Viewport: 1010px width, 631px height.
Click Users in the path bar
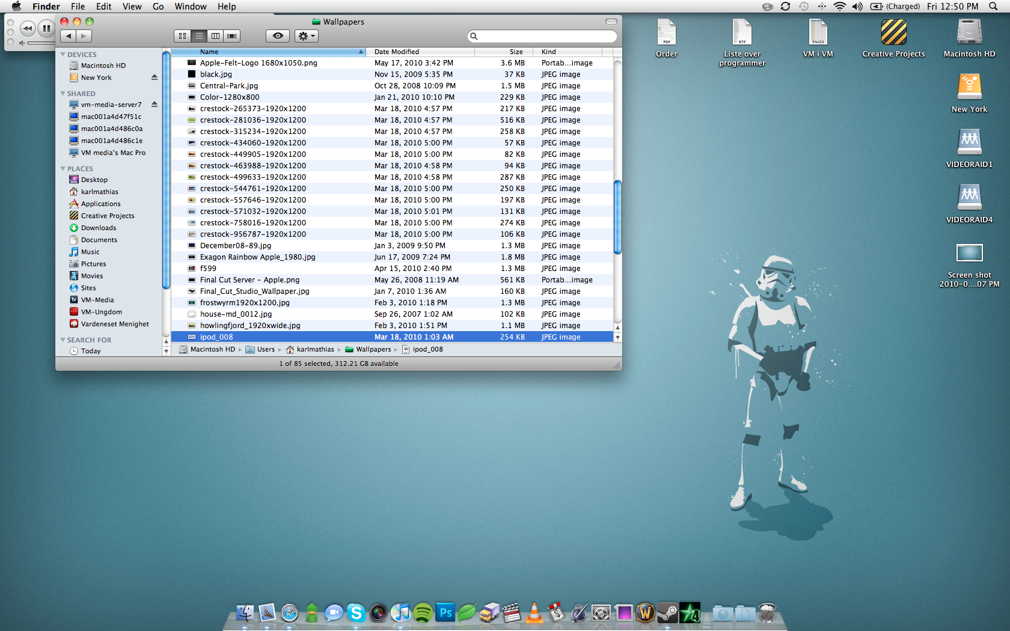coord(260,349)
